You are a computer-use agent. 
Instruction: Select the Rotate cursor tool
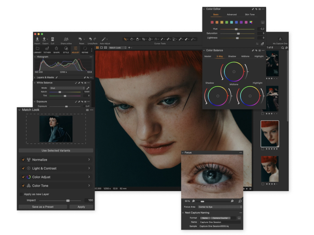pyautogui.click(x=150, y=39)
